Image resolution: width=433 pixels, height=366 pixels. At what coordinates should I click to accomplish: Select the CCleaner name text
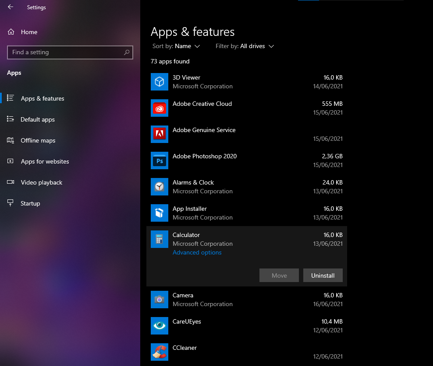185,348
